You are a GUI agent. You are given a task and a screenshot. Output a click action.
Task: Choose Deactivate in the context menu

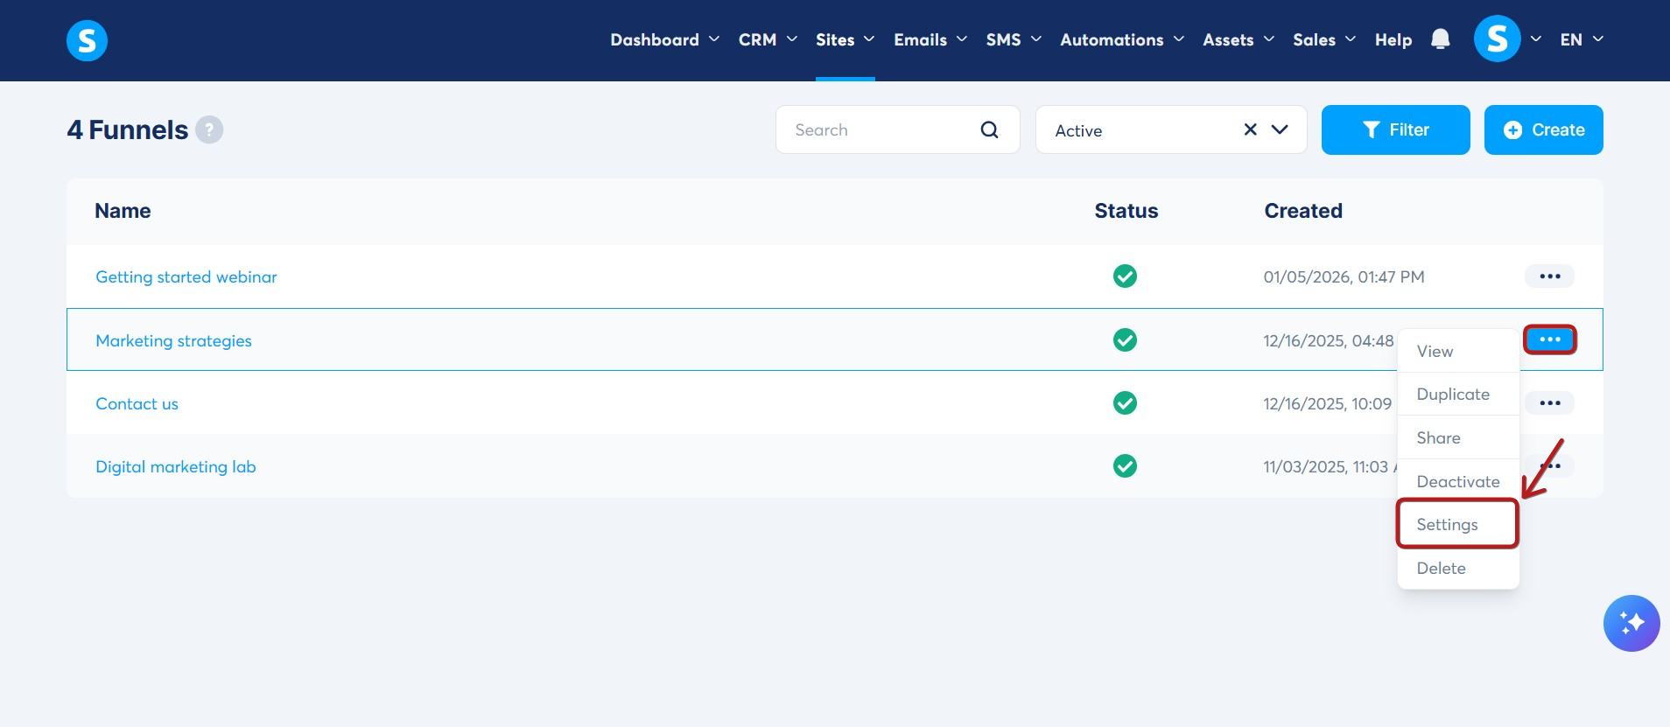pos(1457,481)
